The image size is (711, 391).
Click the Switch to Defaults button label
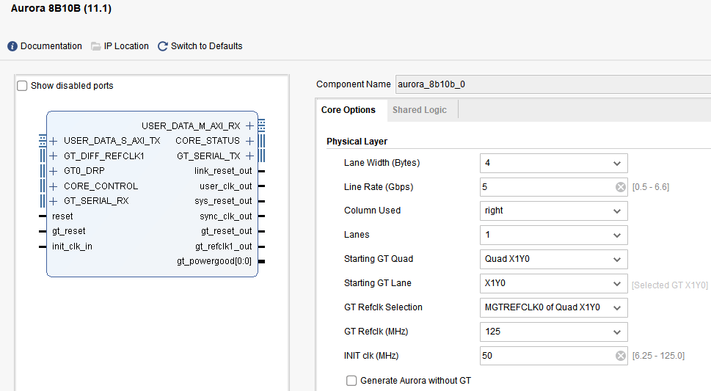click(206, 46)
